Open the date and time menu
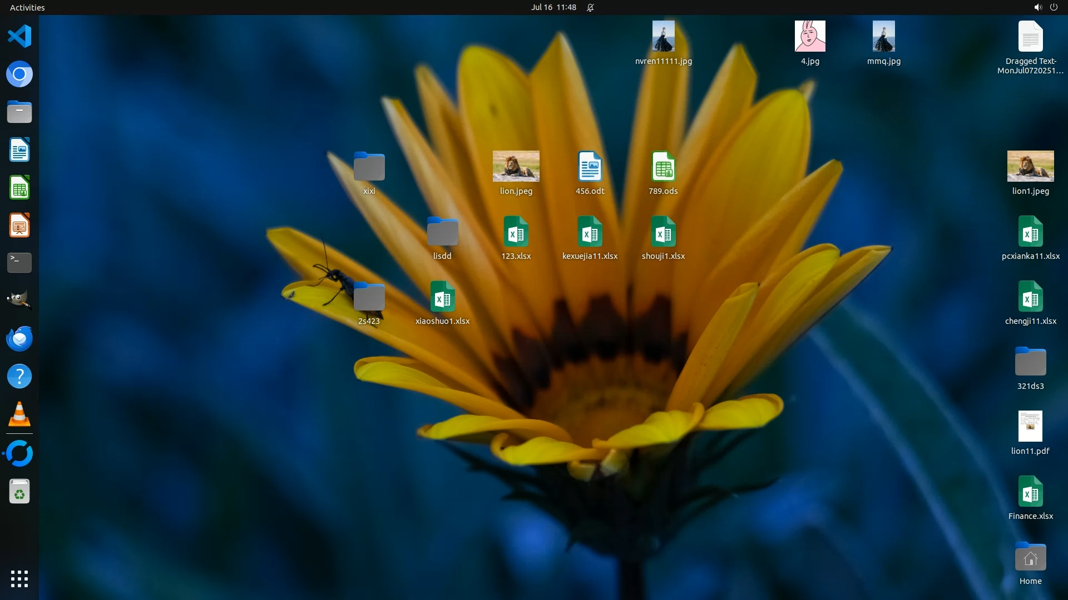 pos(553,7)
